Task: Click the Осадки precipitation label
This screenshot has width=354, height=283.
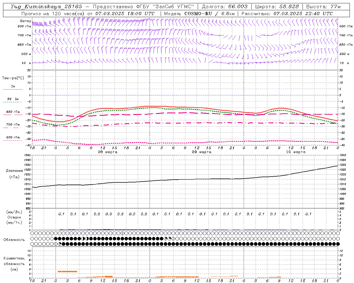Action: 14,217
